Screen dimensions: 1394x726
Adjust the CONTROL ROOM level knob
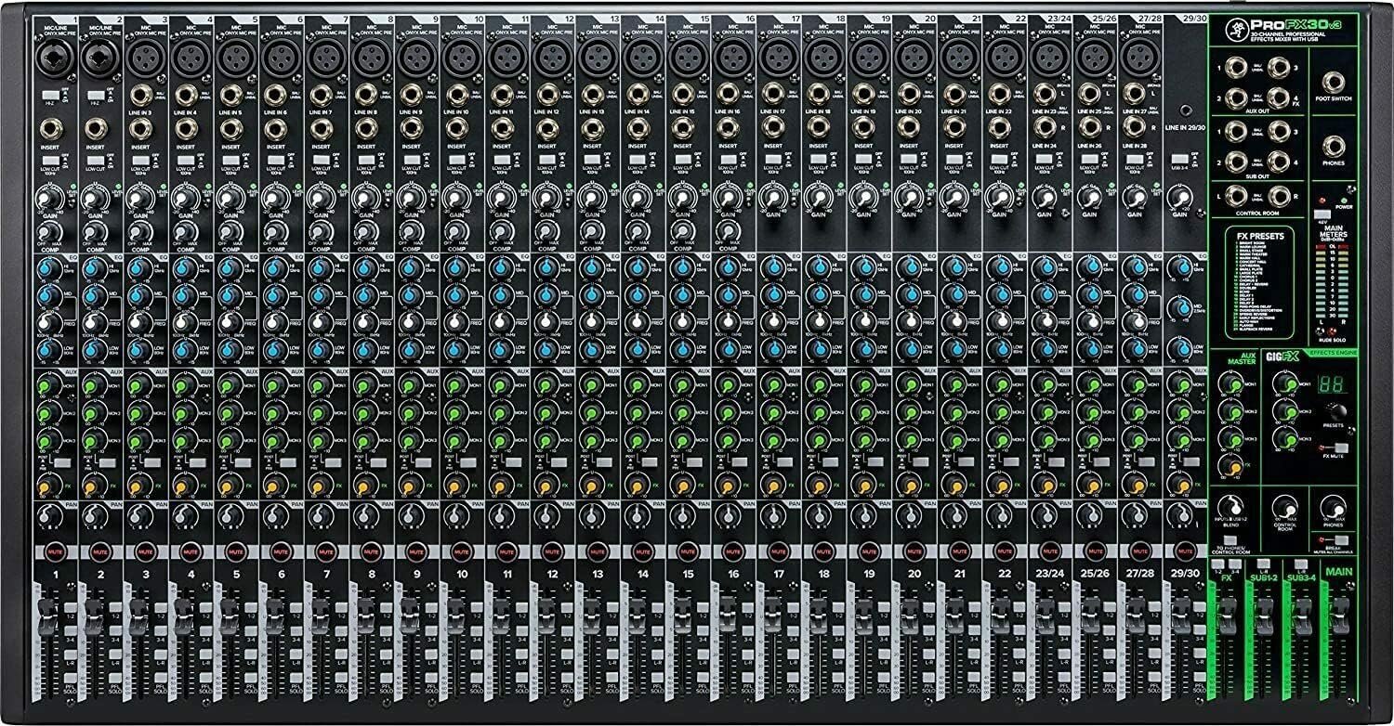pos(1287,509)
